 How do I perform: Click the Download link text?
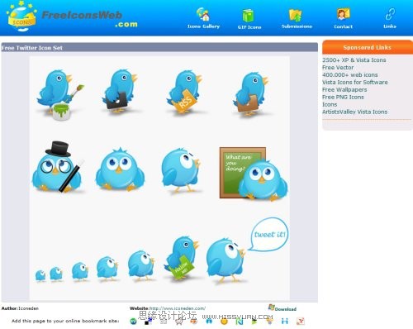pyautogui.click(x=286, y=309)
